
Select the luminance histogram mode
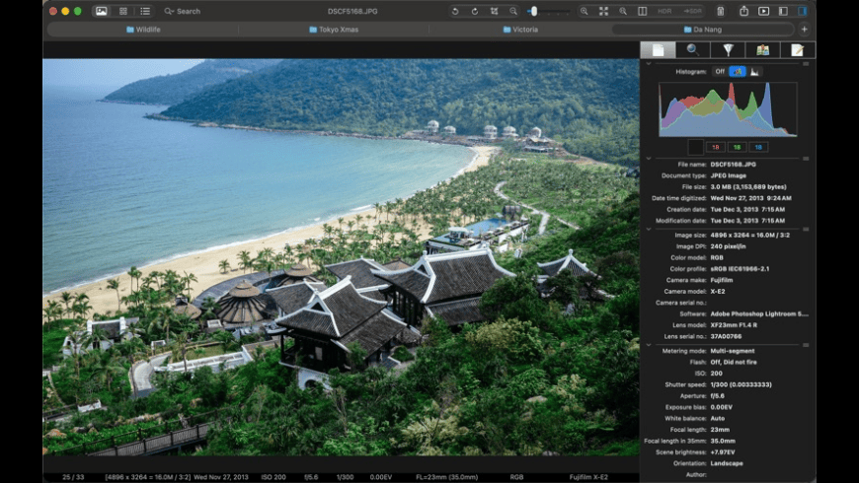pos(755,72)
